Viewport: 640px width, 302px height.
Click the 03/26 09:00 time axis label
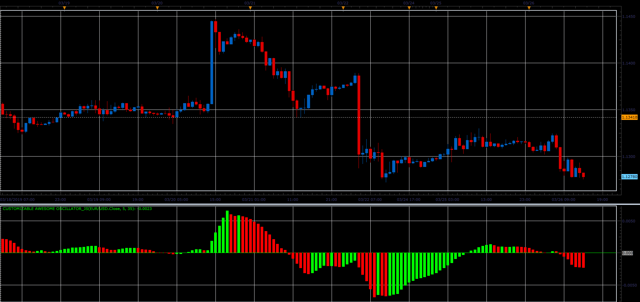[x=564, y=200]
